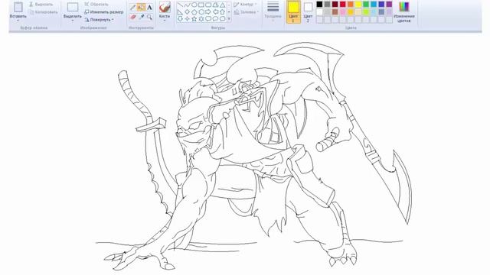Pick the gray palette color
This screenshot has height=275, width=490.
pyautogui.click(x=327, y=4)
